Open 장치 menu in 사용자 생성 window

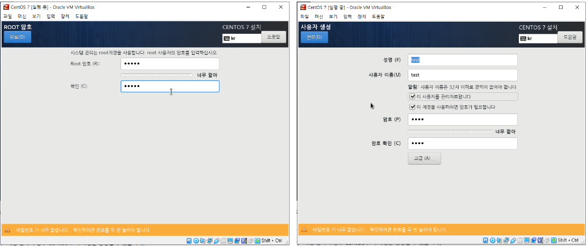tap(362, 16)
